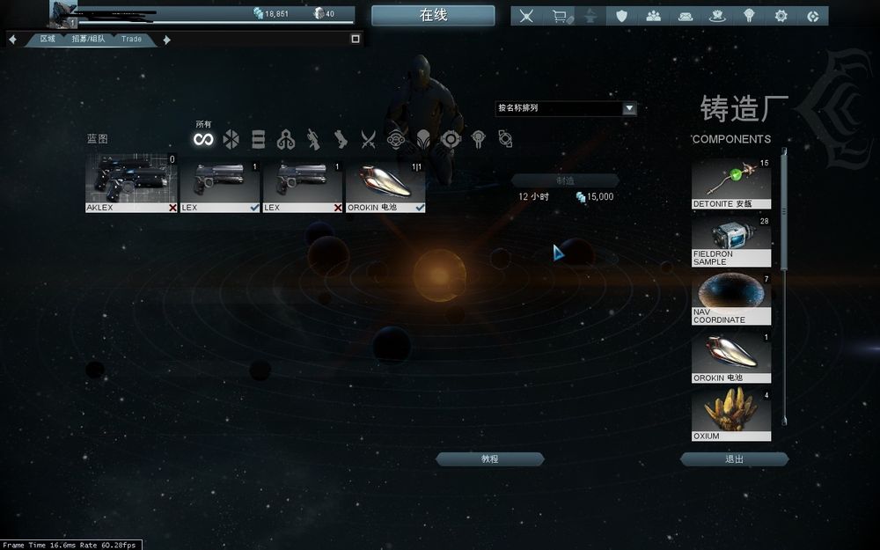Select the OROKIN 电池 blueprint card
This screenshot has height=550, width=880.
385,187
